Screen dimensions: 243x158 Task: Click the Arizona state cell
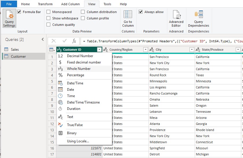click(218, 118)
